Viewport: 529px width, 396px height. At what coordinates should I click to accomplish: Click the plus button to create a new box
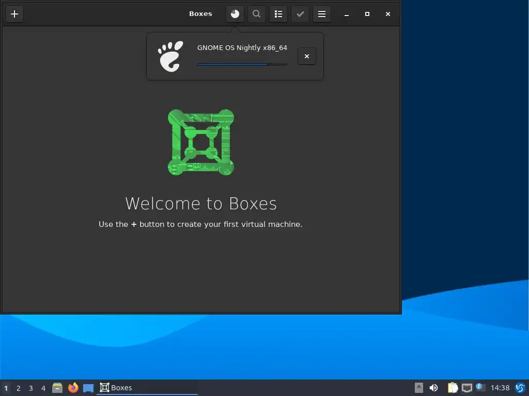14,14
